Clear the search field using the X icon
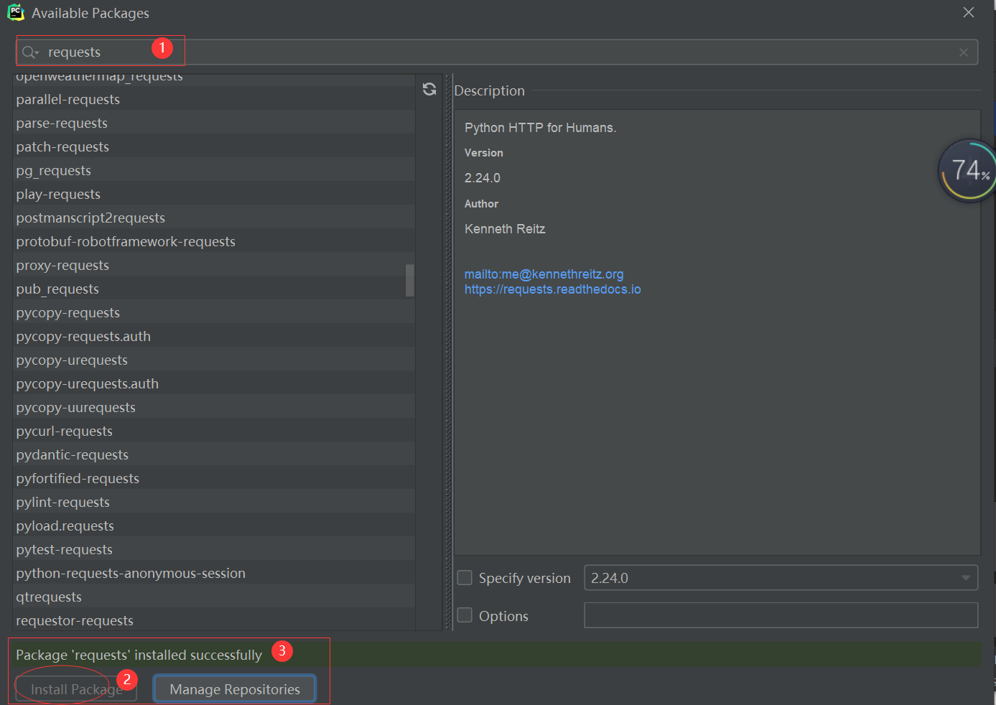Viewport: 996px width, 705px height. [x=964, y=52]
